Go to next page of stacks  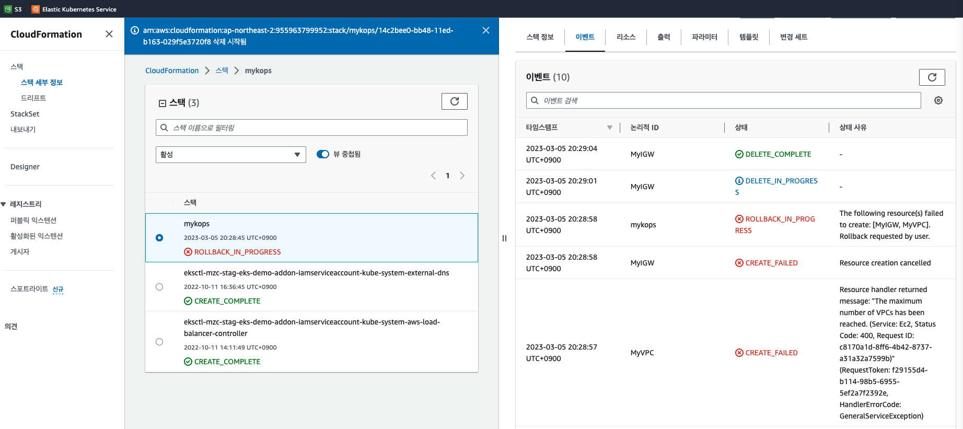(x=462, y=176)
